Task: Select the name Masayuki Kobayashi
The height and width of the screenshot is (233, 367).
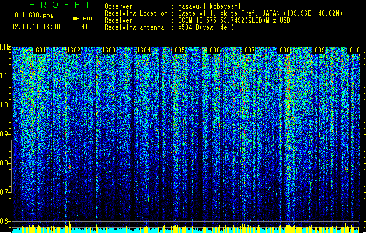Action: click(209, 6)
